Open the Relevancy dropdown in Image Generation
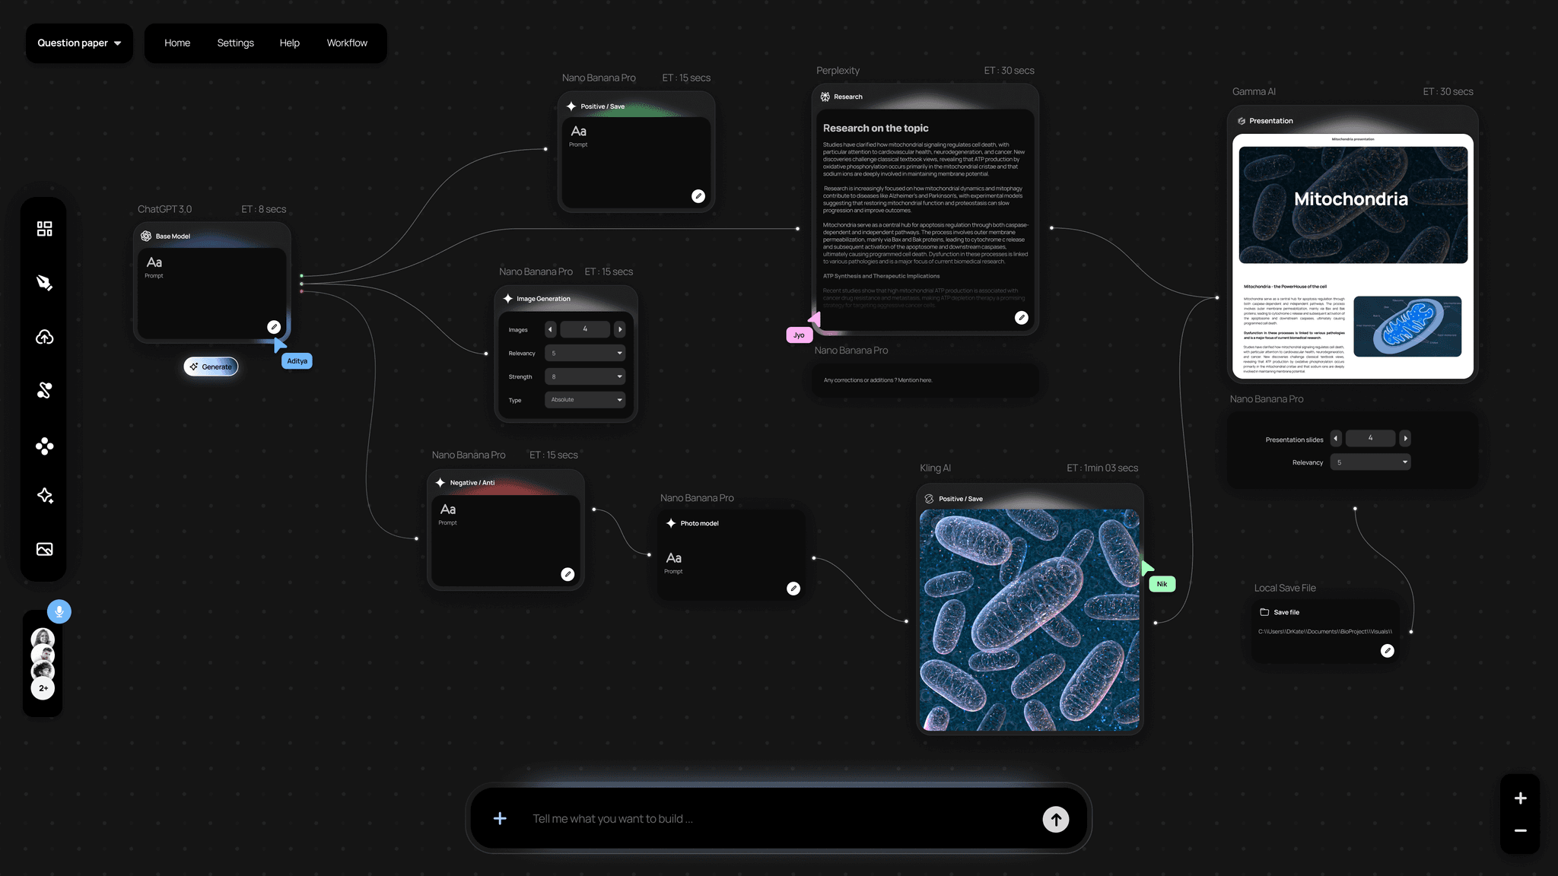The height and width of the screenshot is (876, 1558). click(x=585, y=353)
